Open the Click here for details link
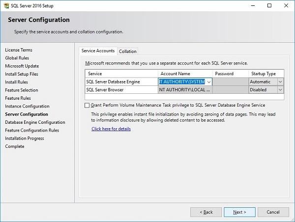The height and width of the screenshot is (222, 295). point(111,129)
